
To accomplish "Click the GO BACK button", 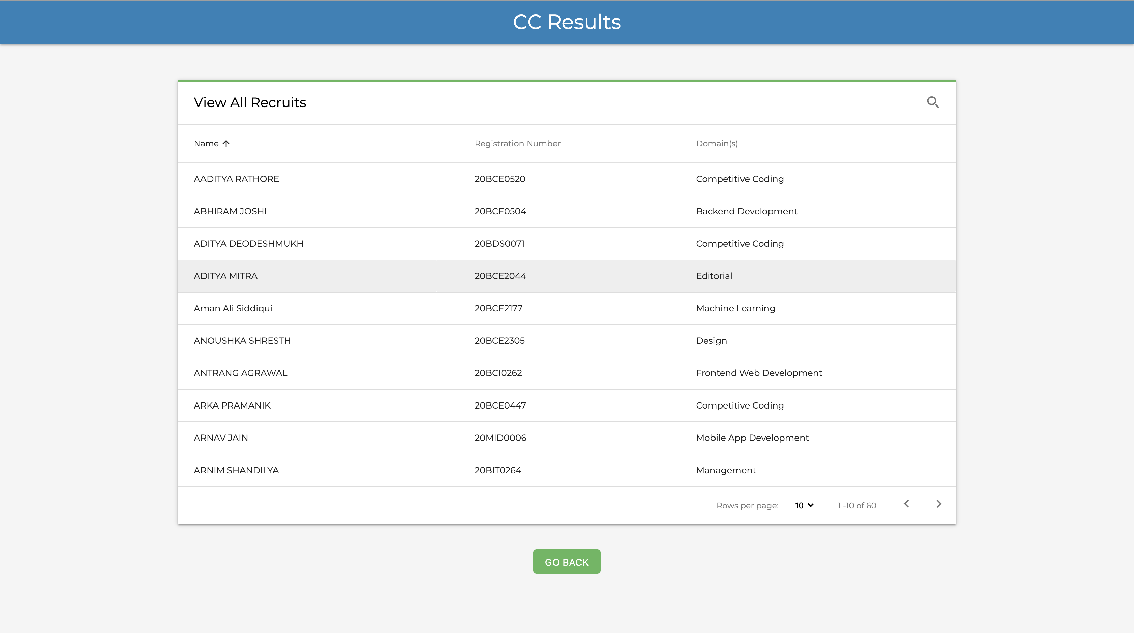I will pos(567,562).
